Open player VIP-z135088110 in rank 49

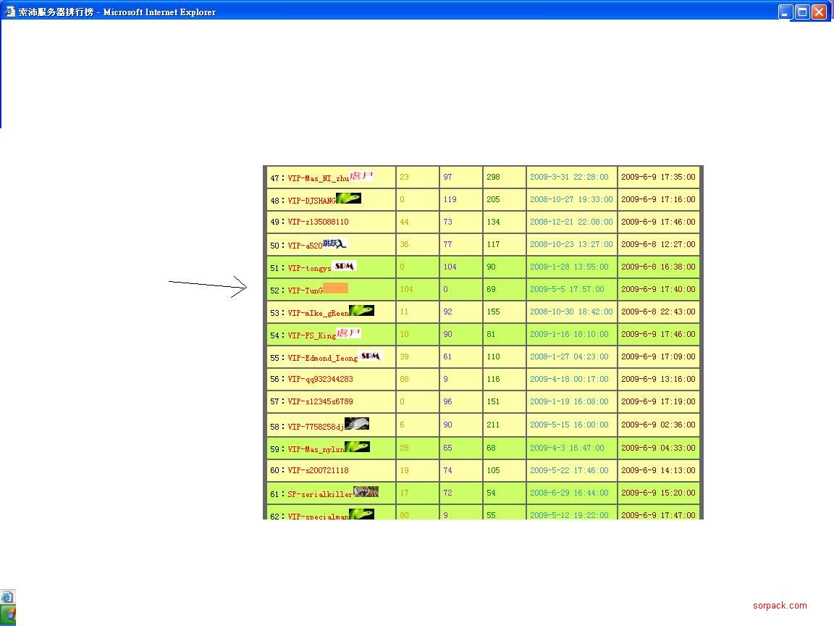click(318, 222)
